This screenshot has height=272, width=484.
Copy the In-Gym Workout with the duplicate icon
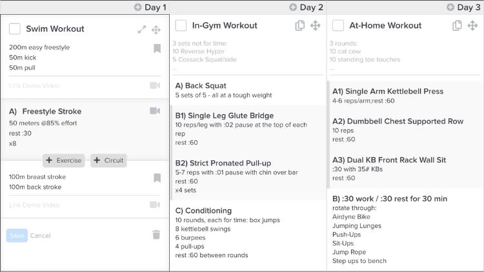299,26
